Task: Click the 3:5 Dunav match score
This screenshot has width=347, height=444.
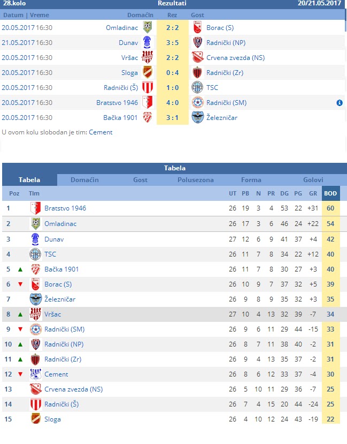Action: click(172, 43)
